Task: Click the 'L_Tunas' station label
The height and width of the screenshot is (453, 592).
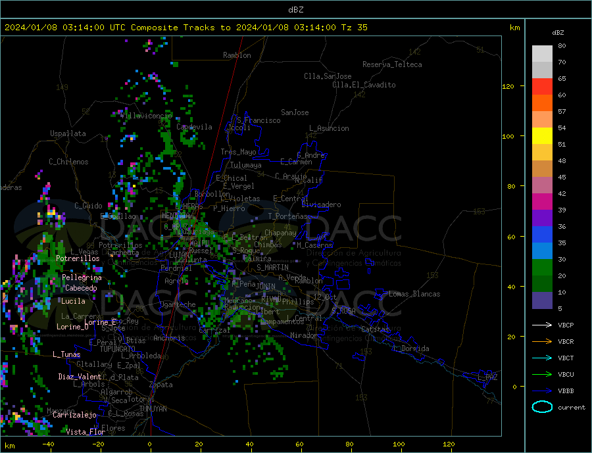Action: (66, 354)
